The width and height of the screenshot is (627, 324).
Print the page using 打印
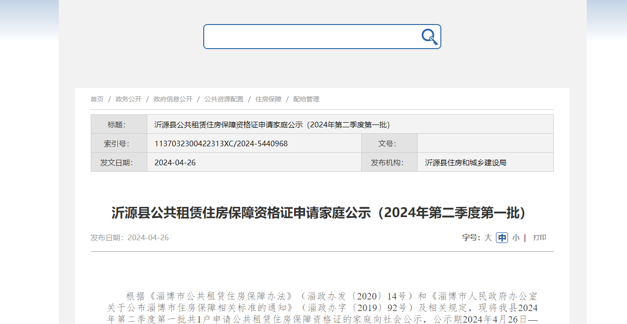(539, 238)
